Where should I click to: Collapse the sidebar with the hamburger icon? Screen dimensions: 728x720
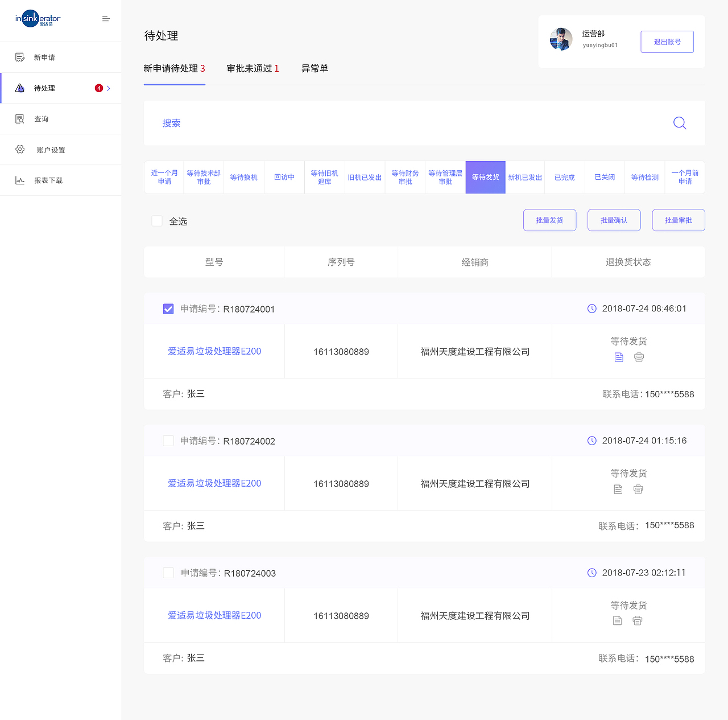point(106,18)
